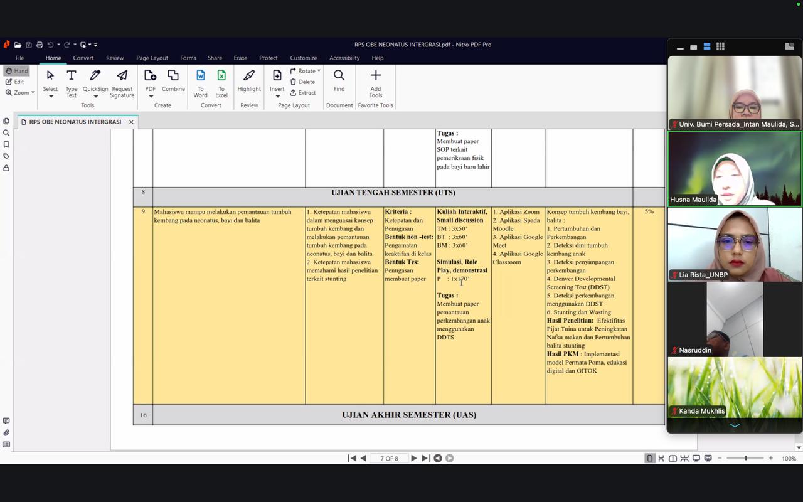
Task: Go to the previous page
Action: [363, 458]
